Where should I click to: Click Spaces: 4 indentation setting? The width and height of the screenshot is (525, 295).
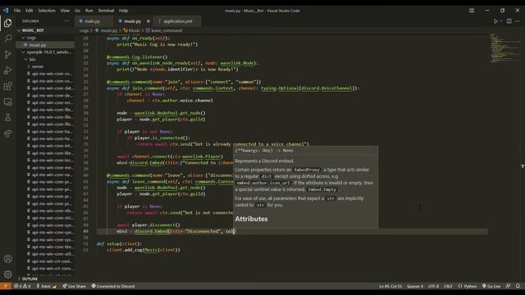tap(415, 286)
